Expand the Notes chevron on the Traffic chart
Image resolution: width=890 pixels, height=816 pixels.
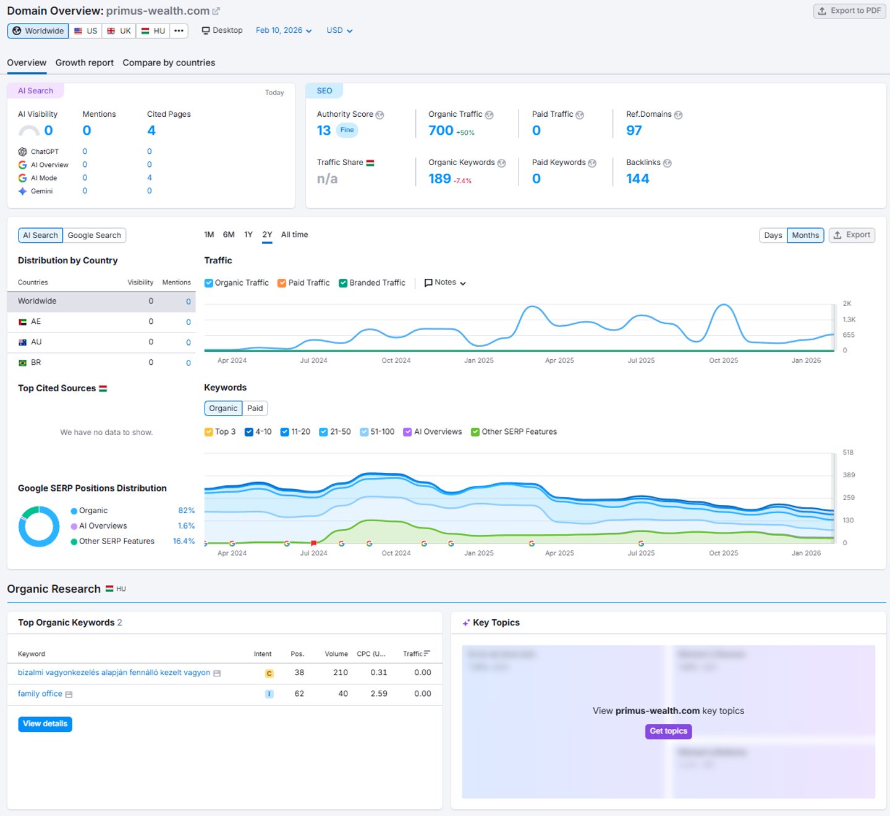tap(462, 283)
